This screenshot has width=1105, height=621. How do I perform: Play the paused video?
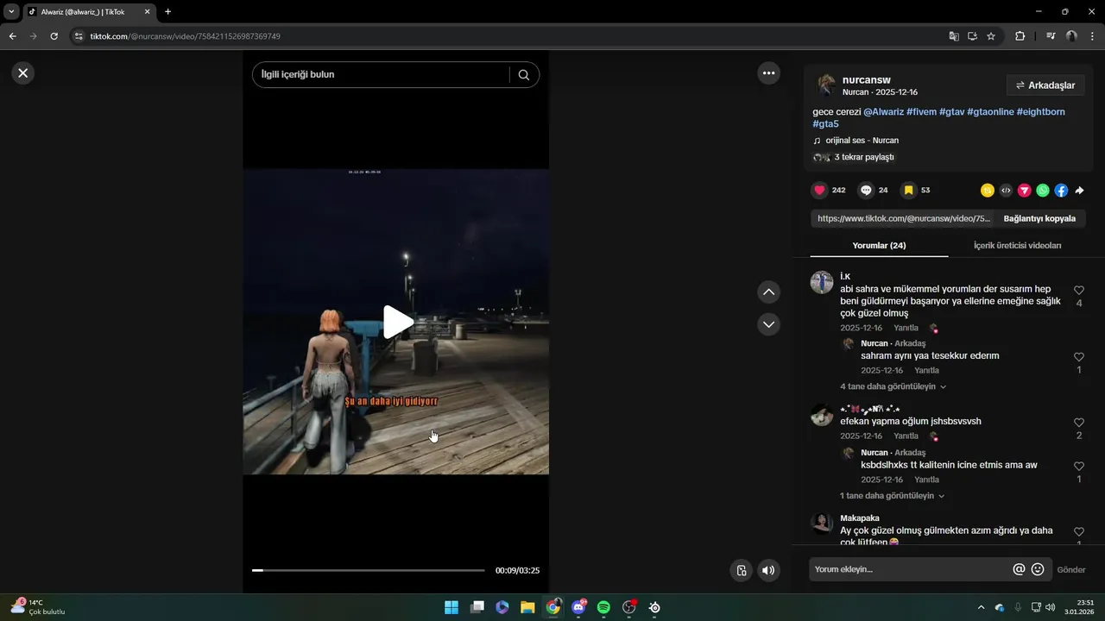[x=397, y=322]
